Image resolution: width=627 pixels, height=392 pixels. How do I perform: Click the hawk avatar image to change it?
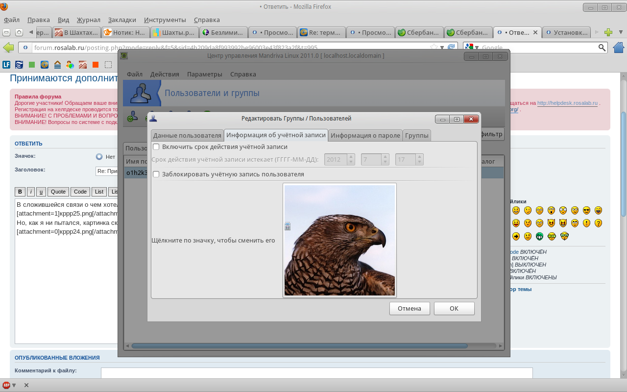click(339, 240)
